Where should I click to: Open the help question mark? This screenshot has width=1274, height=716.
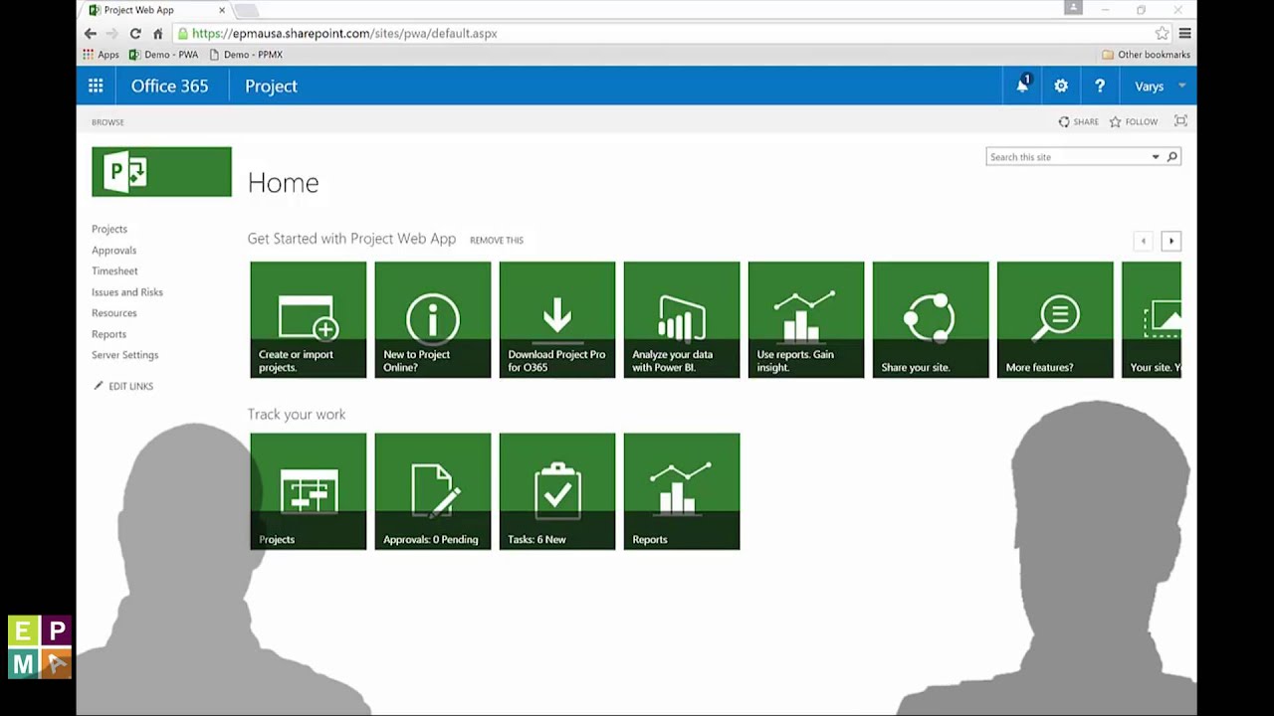tap(1100, 86)
